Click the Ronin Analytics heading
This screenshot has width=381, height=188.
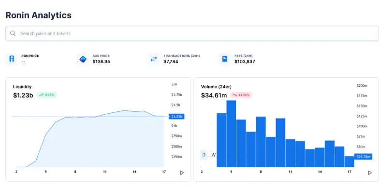tap(38, 15)
